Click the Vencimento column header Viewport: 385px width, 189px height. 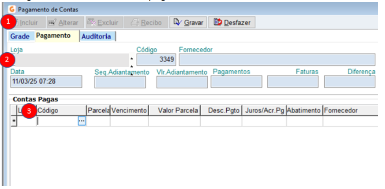click(129, 110)
